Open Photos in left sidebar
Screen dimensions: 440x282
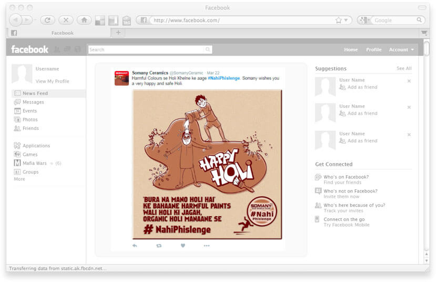[26, 119]
